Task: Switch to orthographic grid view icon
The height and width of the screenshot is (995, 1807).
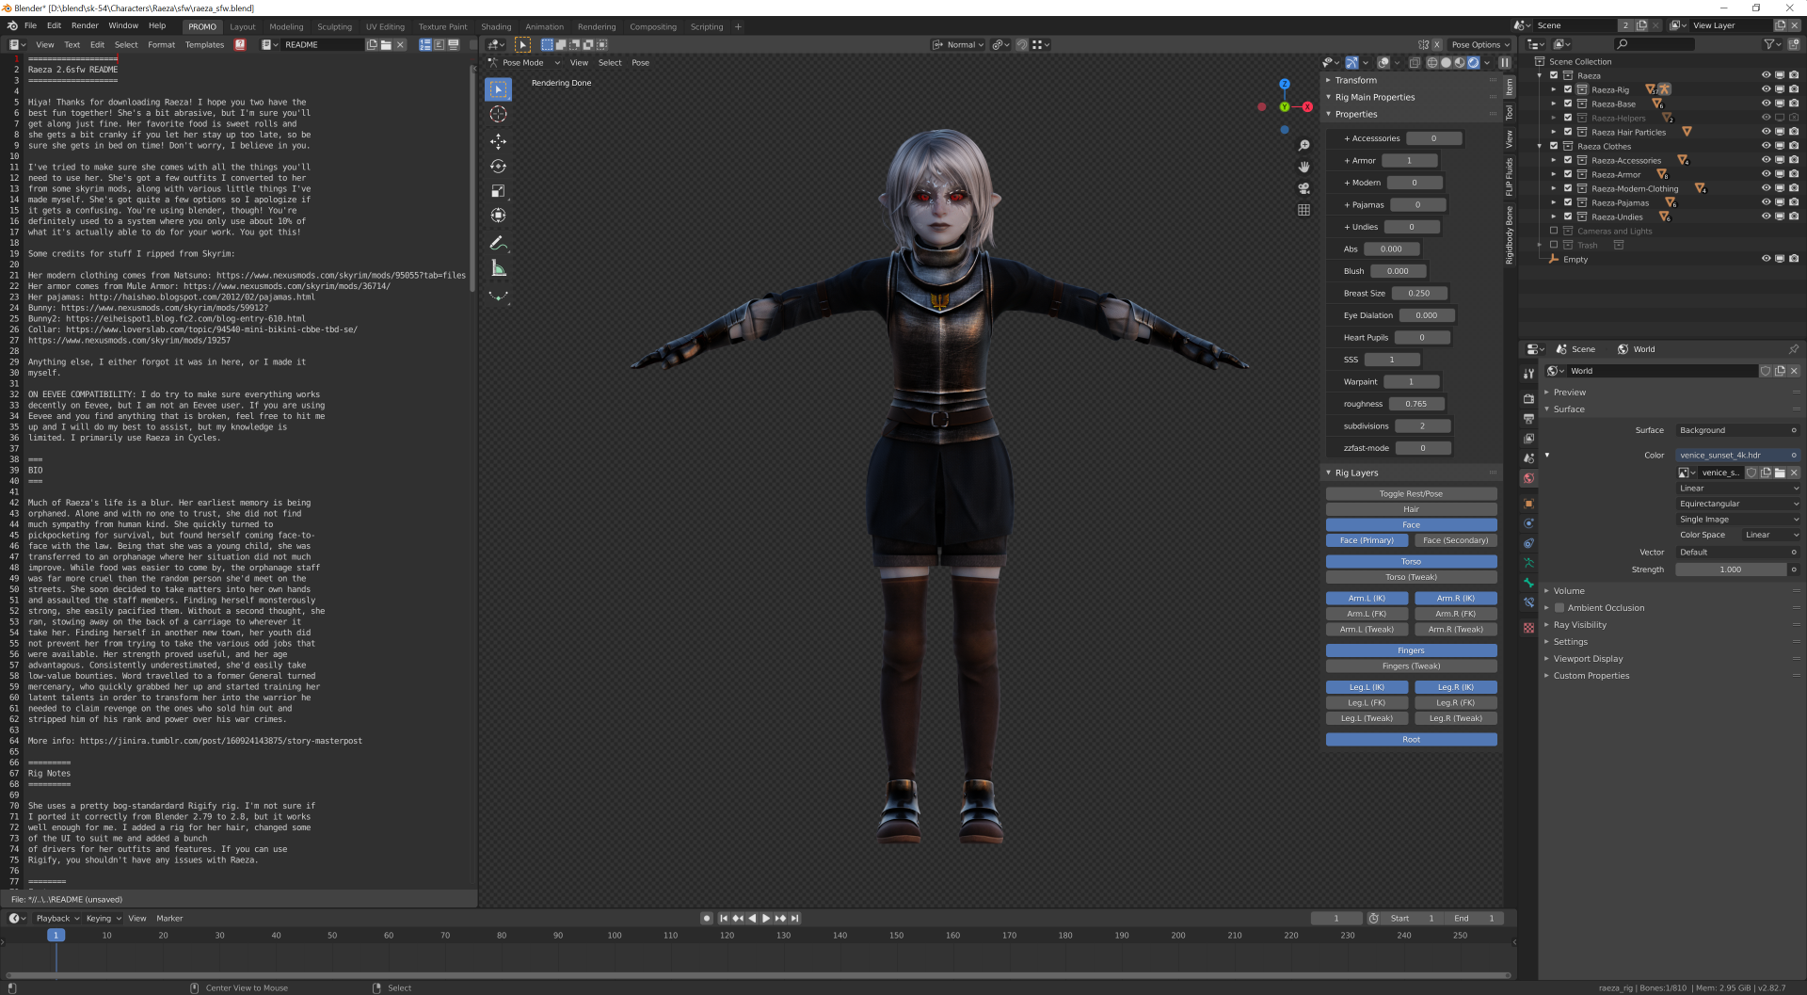Action: tap(1303, 210)
